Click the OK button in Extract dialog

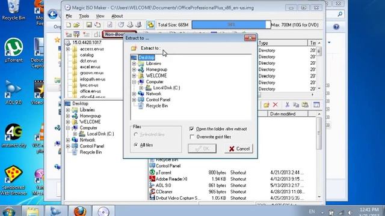point(202,149)
